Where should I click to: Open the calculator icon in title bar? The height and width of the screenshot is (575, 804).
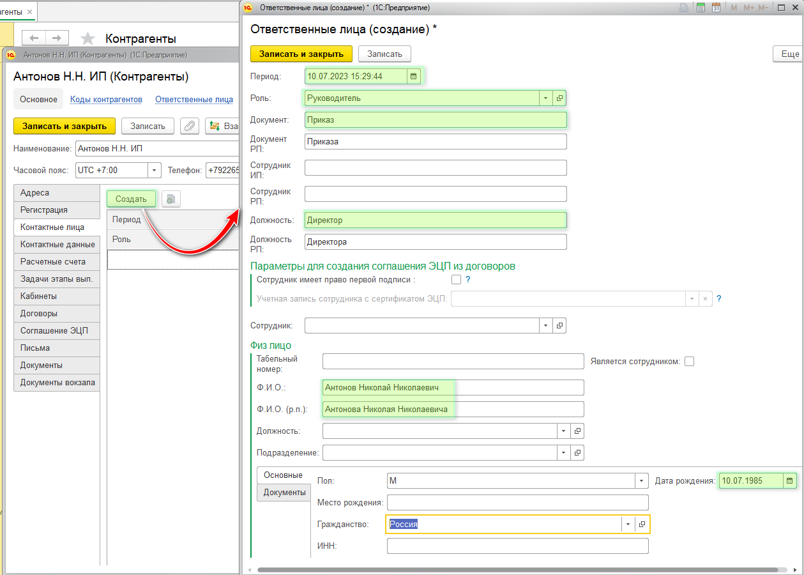coord(701,8)
